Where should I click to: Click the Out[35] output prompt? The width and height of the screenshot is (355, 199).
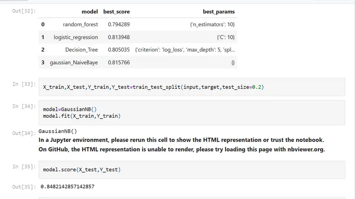[x=24, y=187]
